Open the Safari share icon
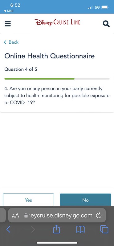 [56, 229]
